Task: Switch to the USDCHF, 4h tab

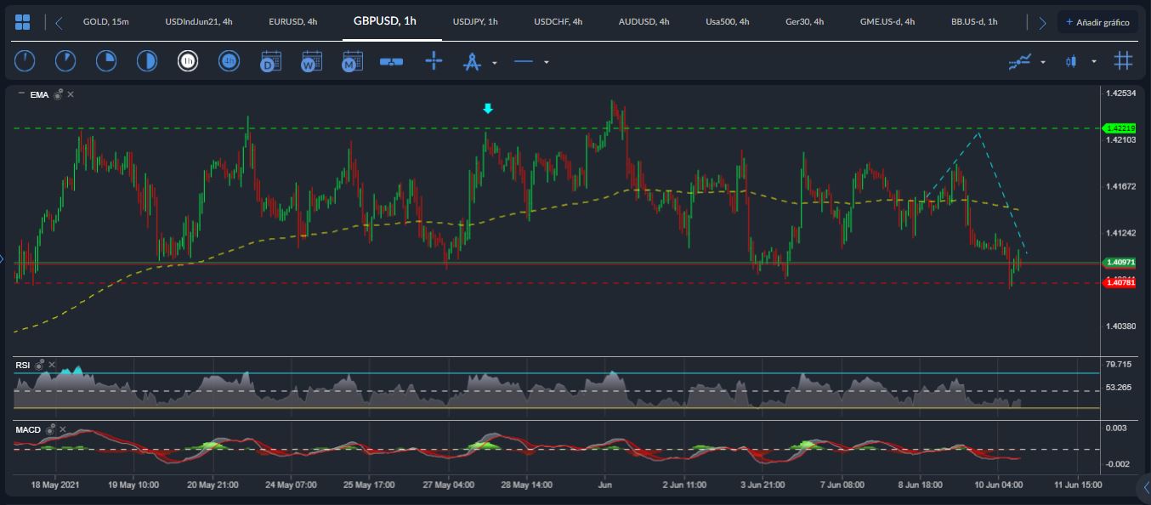Action: pos(558,21)
